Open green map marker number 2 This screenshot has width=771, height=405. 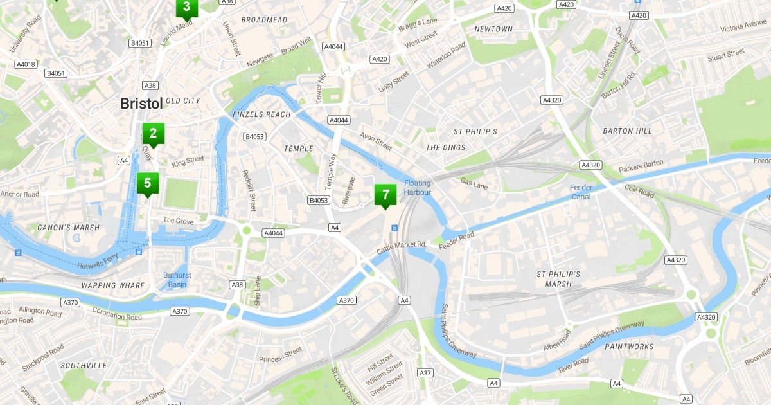point(153,134)
